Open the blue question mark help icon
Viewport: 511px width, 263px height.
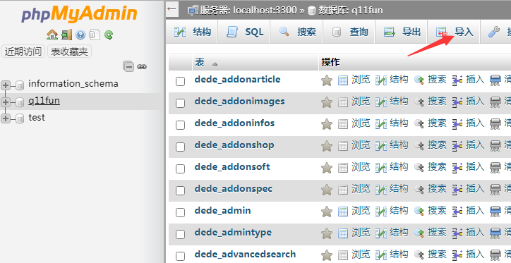click(80, 35)
